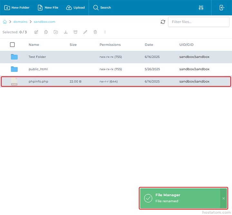Click the trash delete icon

[x=95, y=32]
